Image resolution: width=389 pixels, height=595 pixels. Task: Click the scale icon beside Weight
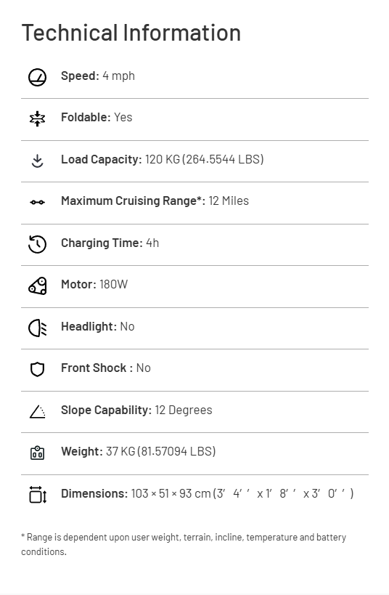[x=37, y=453]
